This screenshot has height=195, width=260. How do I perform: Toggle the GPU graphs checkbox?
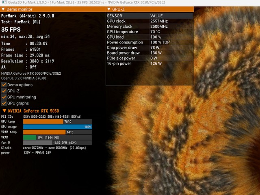click(x=4, y=103)
